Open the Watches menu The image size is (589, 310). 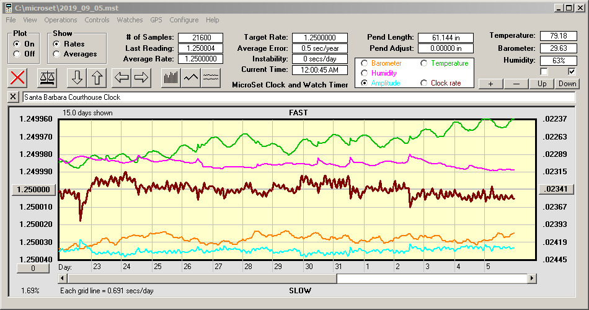click(x=130, y=20)
